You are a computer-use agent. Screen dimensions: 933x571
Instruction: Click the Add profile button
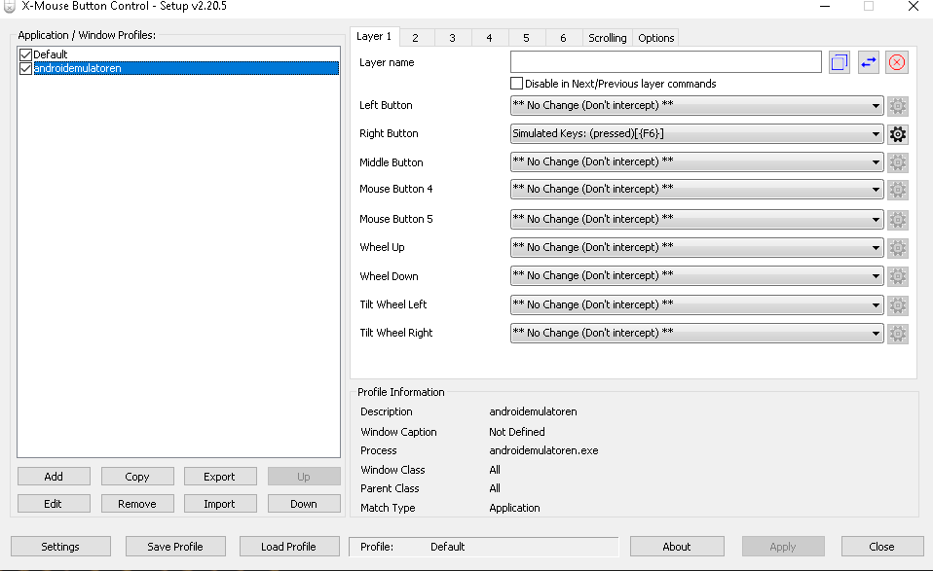coord(54,477)
